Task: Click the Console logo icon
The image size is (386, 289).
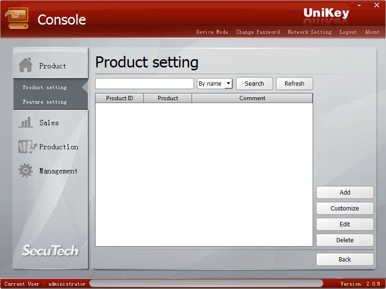Action: click(x=17, y=18)
